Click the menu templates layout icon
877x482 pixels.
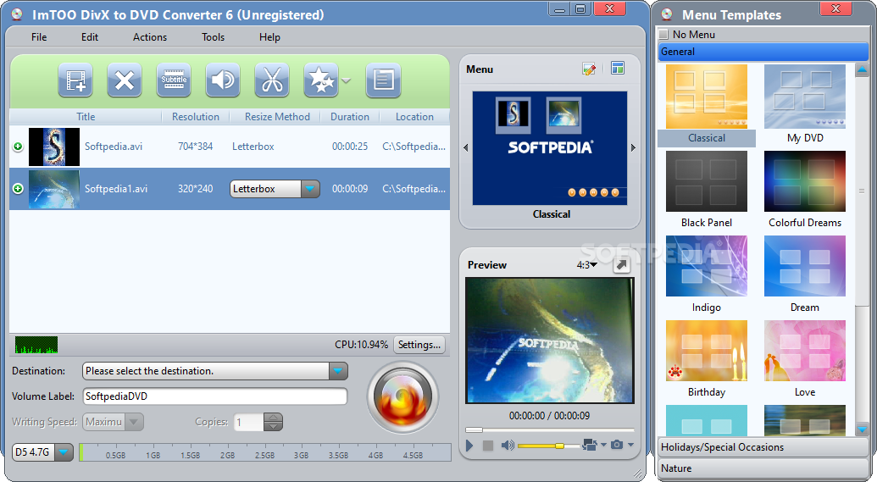tap(618, 69)
